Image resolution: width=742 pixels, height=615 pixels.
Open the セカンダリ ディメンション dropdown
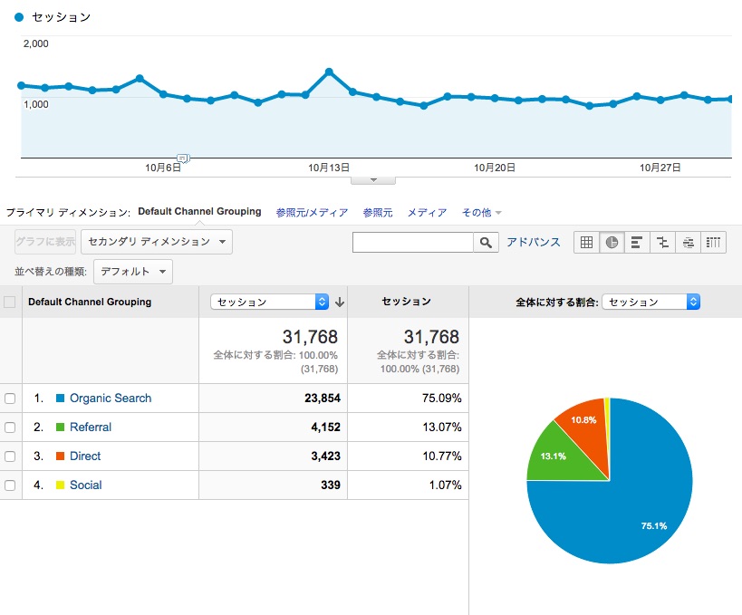pos(157,242)
